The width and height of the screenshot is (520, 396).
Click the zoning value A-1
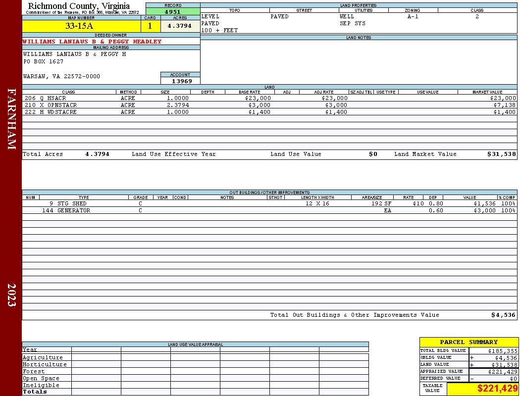413,16
